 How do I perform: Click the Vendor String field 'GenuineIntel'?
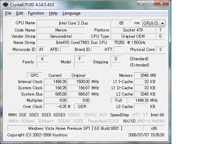(61, 36)
